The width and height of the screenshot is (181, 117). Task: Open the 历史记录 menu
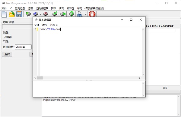20,8
